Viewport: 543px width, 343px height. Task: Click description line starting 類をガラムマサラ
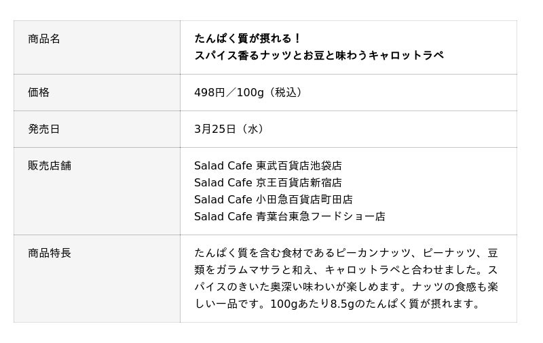(x=346, y=270)
